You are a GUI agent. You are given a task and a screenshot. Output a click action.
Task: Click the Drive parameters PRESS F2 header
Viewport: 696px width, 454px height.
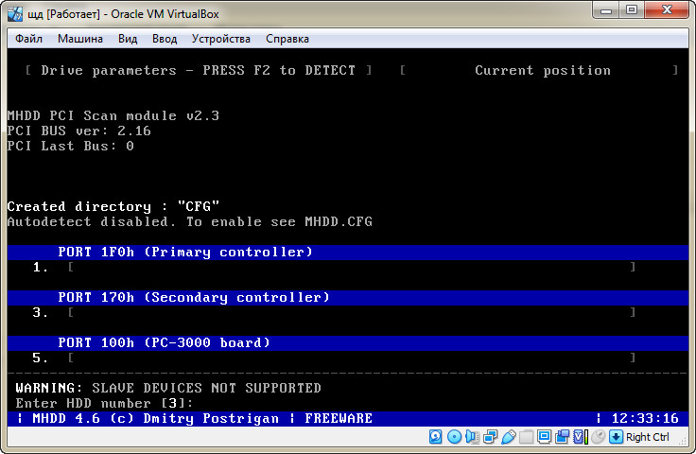[199, 70]
